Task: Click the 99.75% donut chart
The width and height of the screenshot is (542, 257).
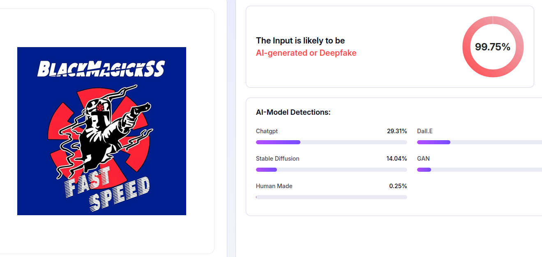Action: pyautogui.click(x=493, y=47)
